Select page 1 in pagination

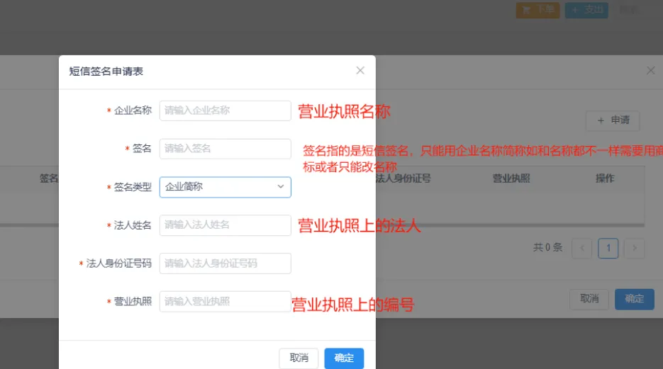click(x=608, y=248)
